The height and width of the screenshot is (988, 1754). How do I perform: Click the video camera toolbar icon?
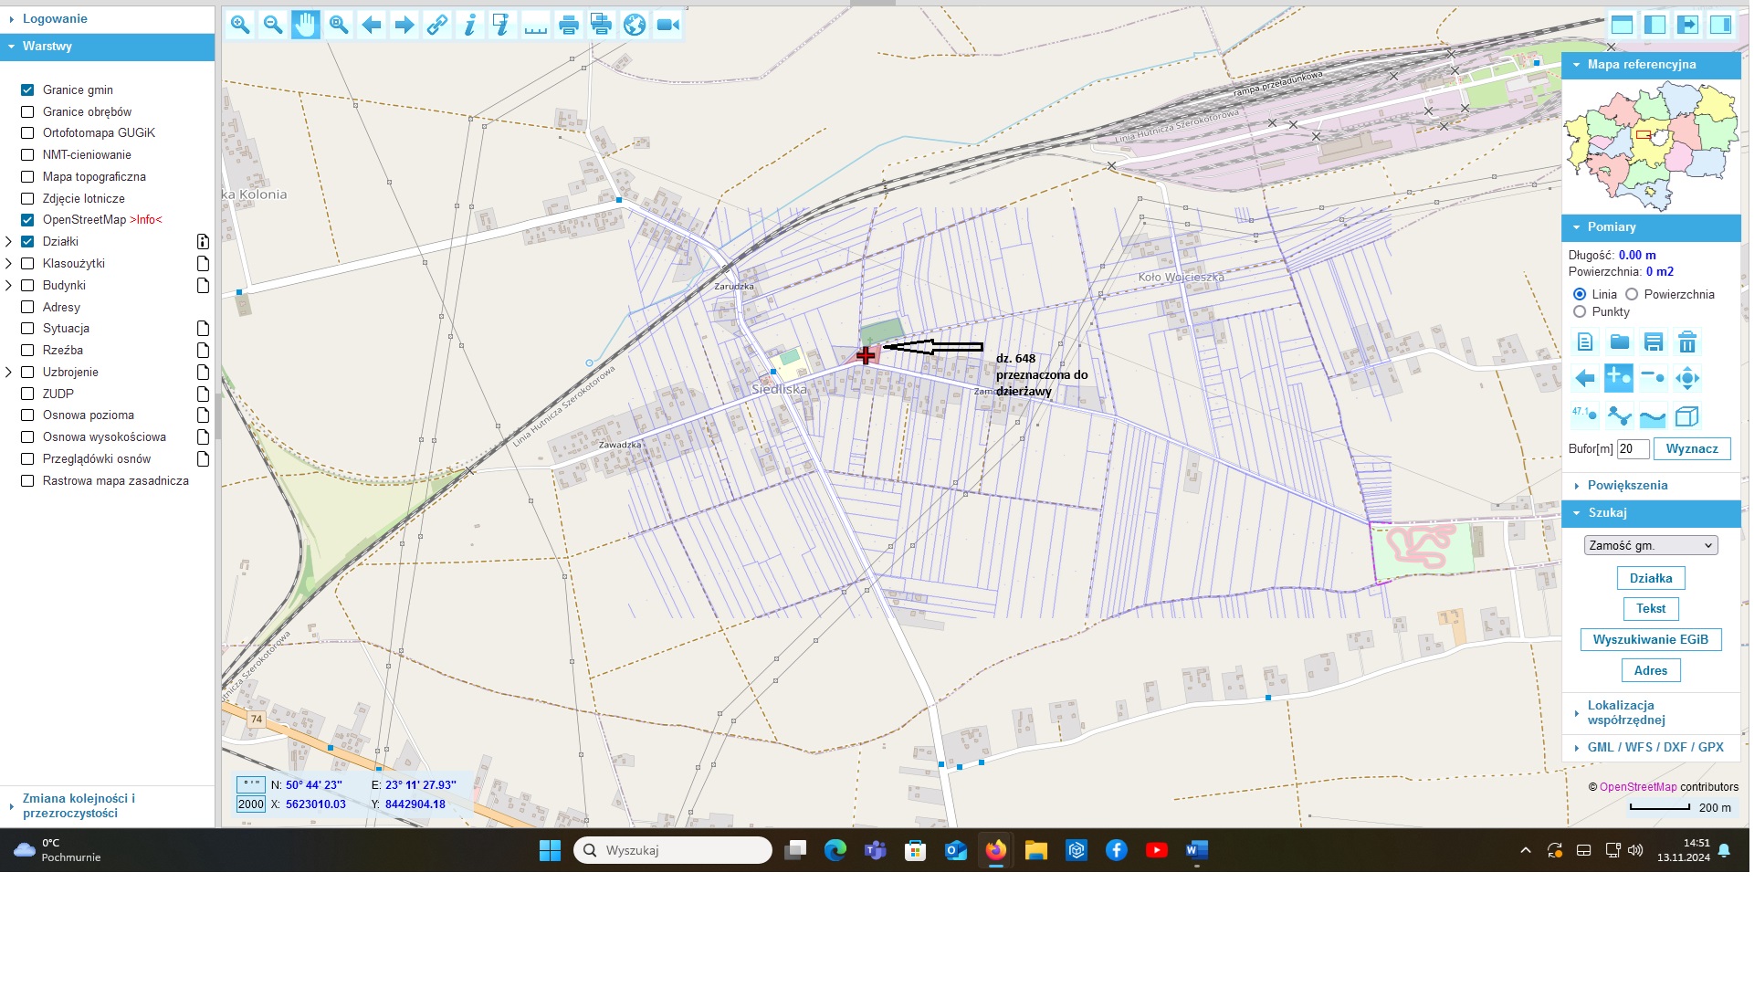tap(667, 25)
